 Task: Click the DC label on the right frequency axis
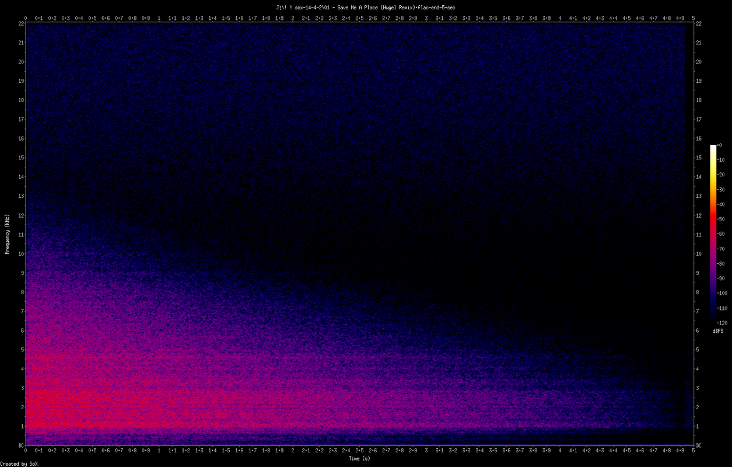(x=699, y=445)
